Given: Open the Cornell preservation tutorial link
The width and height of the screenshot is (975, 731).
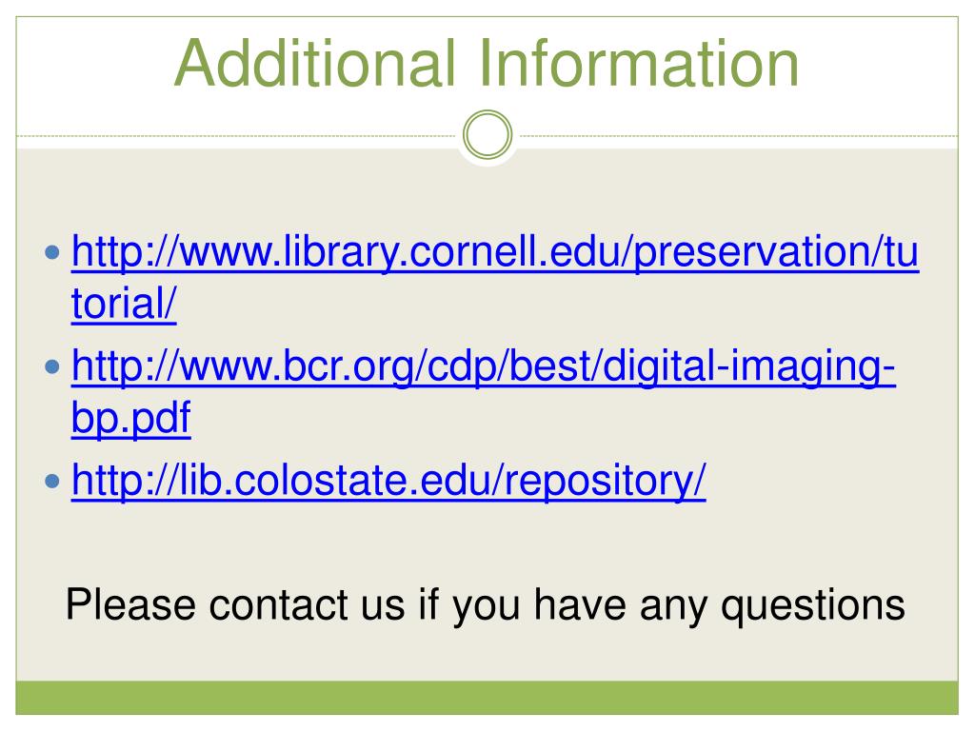Looking at the screenshot, I should point(495,253).
